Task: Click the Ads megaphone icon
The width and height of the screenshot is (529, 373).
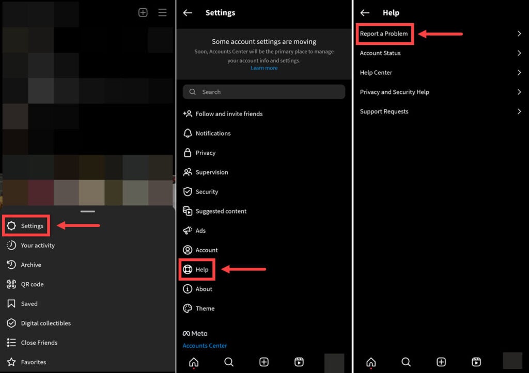Action: [x=188, y=231]
